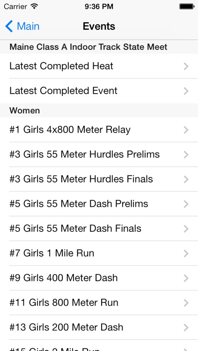Tap chevron beside 200 Meter Dash
Screen dimensions: 198x351
click(x=186, y=328)
